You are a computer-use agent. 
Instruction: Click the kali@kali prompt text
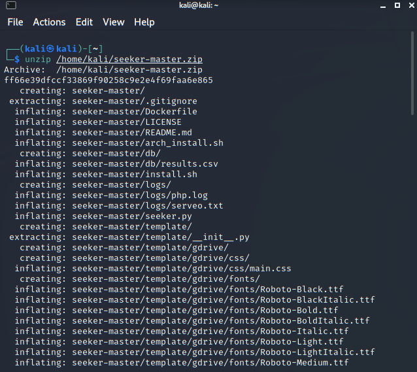(51, 48)
